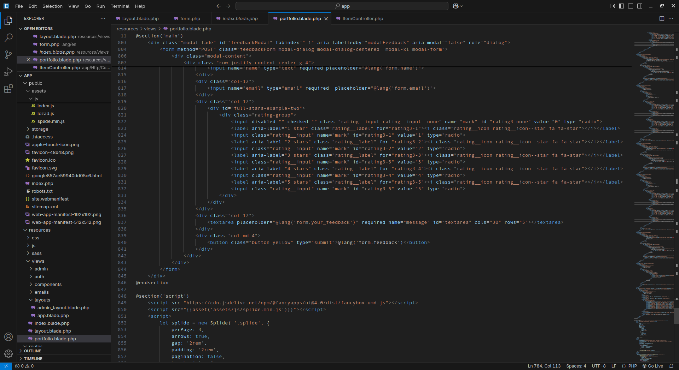Click the Split Editor Right icon

661,19
